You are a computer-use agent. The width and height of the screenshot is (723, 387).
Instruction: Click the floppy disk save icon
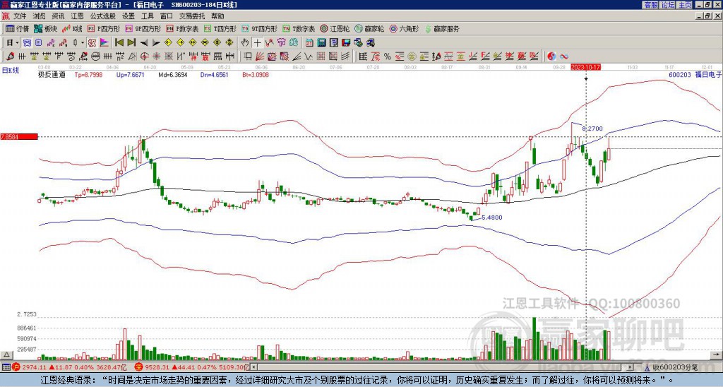click(x=346, y=43)
